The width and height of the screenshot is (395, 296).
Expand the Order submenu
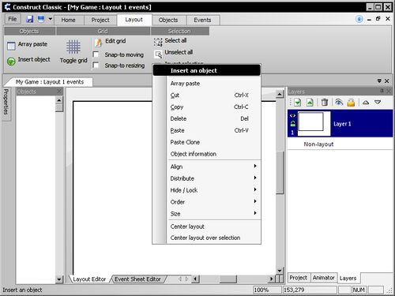(x=207, y=202)
